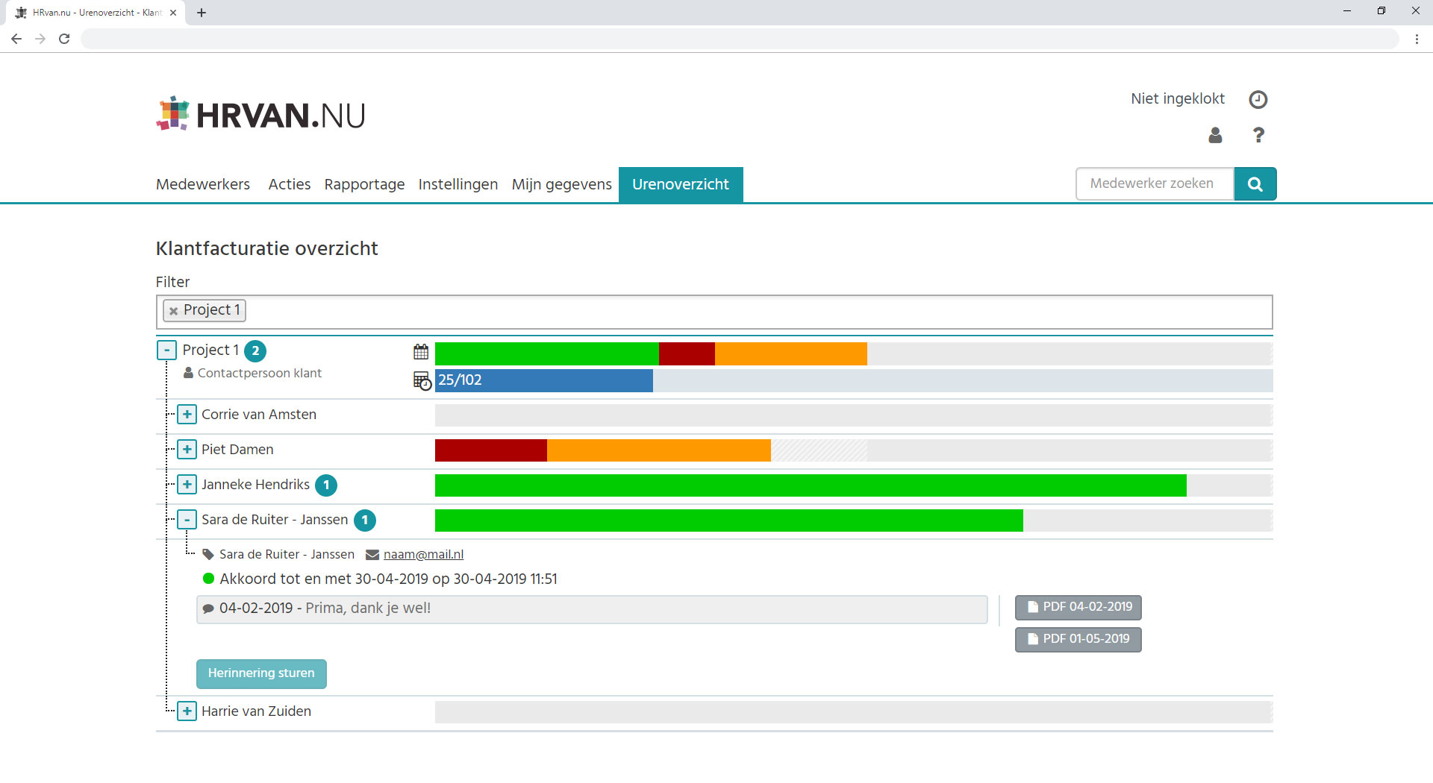Click the Klantfacturatie overzicht heading
This screenshot has height=783, width=1433.
pyautogui.click(x=266, y=248)
